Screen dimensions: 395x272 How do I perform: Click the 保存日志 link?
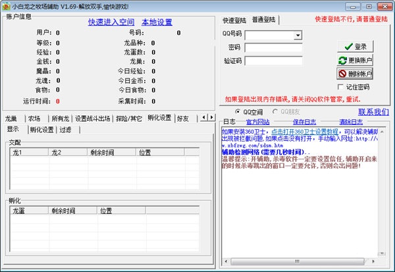[x=304, y=122]
